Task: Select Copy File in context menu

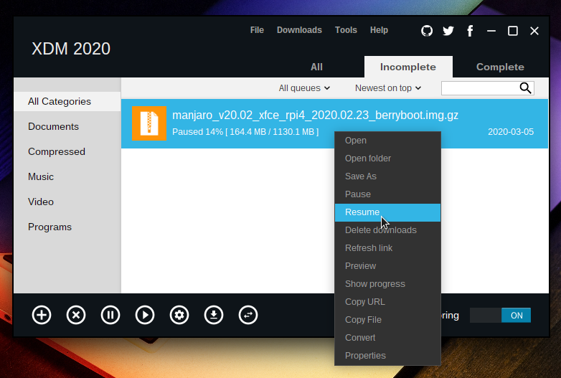Action: (387, 320)
